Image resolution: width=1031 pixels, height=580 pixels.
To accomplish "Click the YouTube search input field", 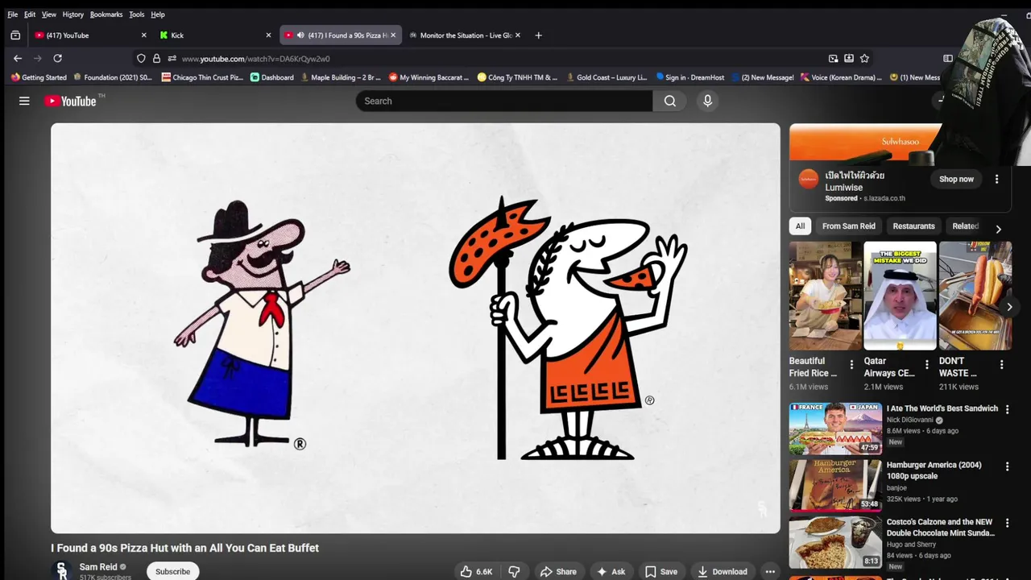I will [504, 101].
